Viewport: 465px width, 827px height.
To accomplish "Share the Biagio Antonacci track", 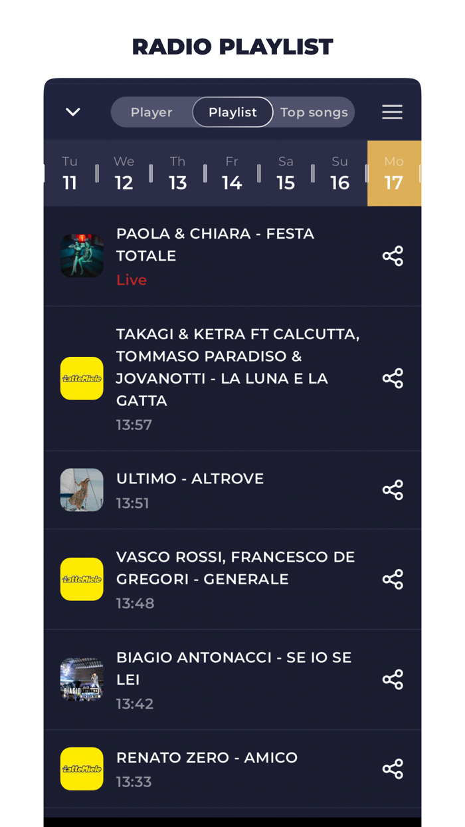I will pos(393,679).
